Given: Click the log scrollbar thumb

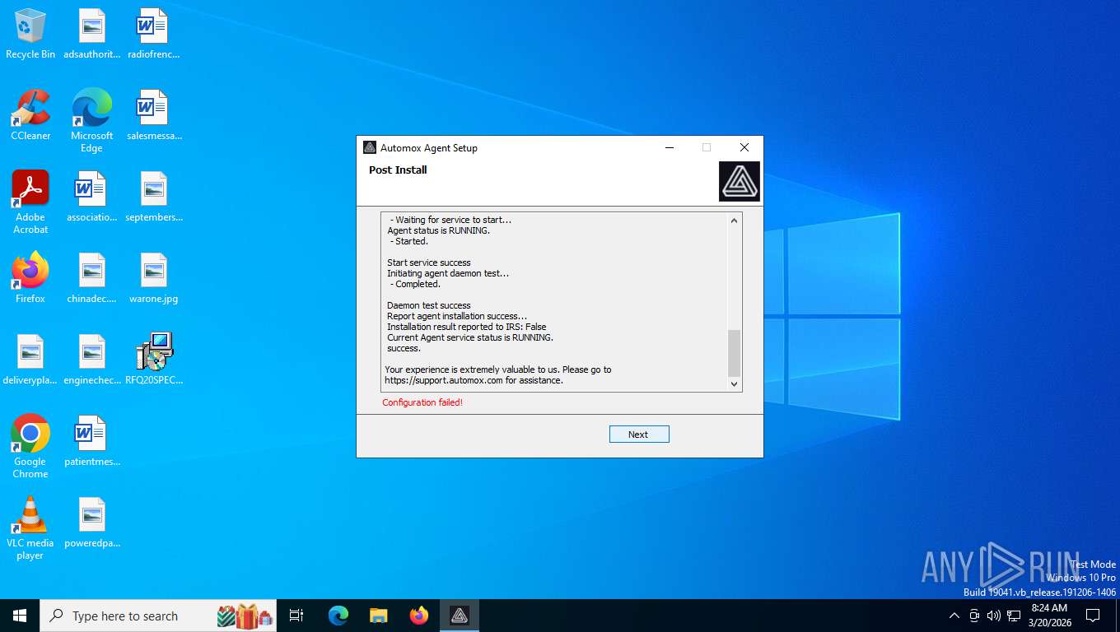Looking at the screenshot, I should [x=734, y=353].
